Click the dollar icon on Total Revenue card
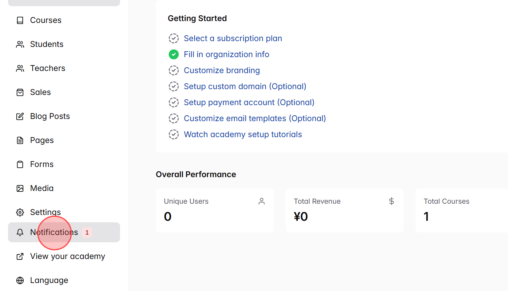Screen dimensions: 508x291 point(391,201)
